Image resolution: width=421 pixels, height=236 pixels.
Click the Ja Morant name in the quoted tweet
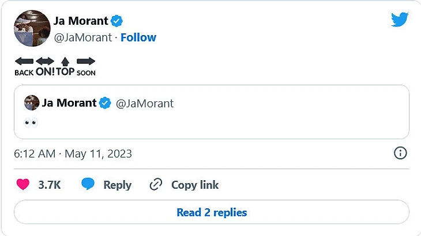pos(69,104)
